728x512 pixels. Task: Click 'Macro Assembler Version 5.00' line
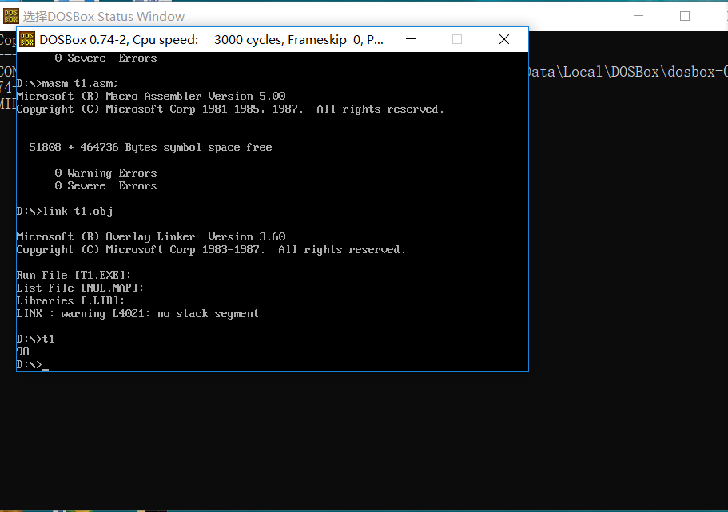(x=151, y=96)
